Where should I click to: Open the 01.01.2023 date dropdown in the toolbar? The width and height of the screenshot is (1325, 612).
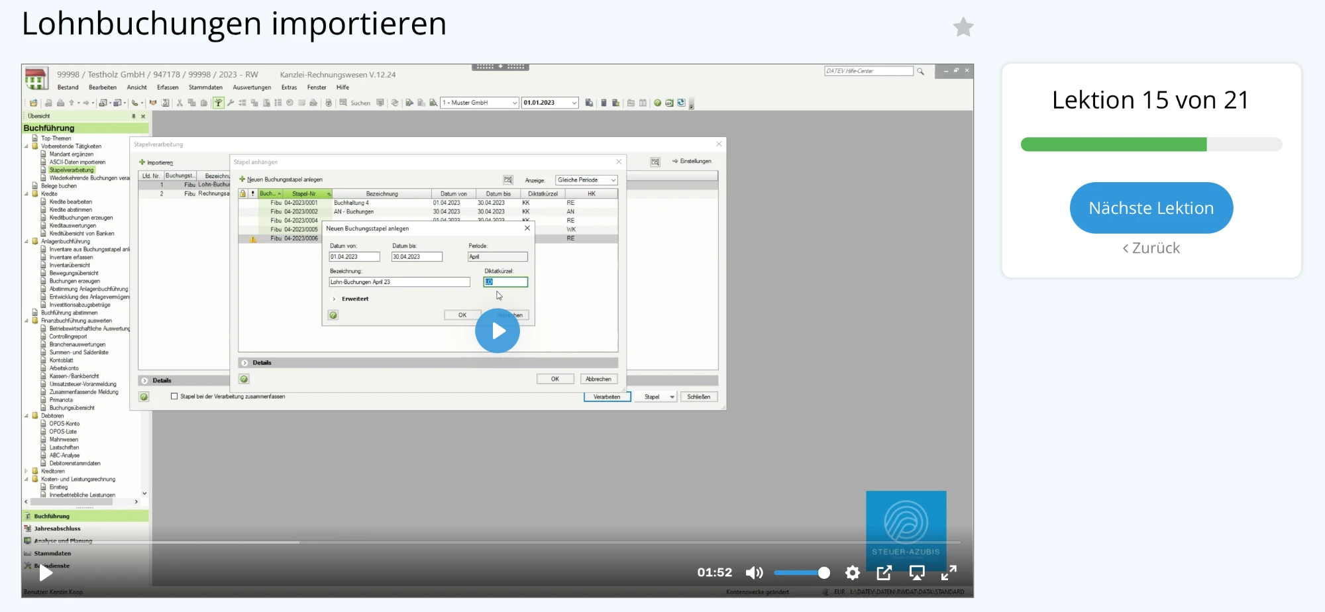[x=550, y=103]
